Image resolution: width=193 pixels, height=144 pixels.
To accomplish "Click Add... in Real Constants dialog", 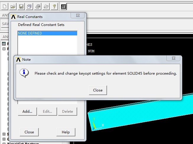I will tap(27, 112).
